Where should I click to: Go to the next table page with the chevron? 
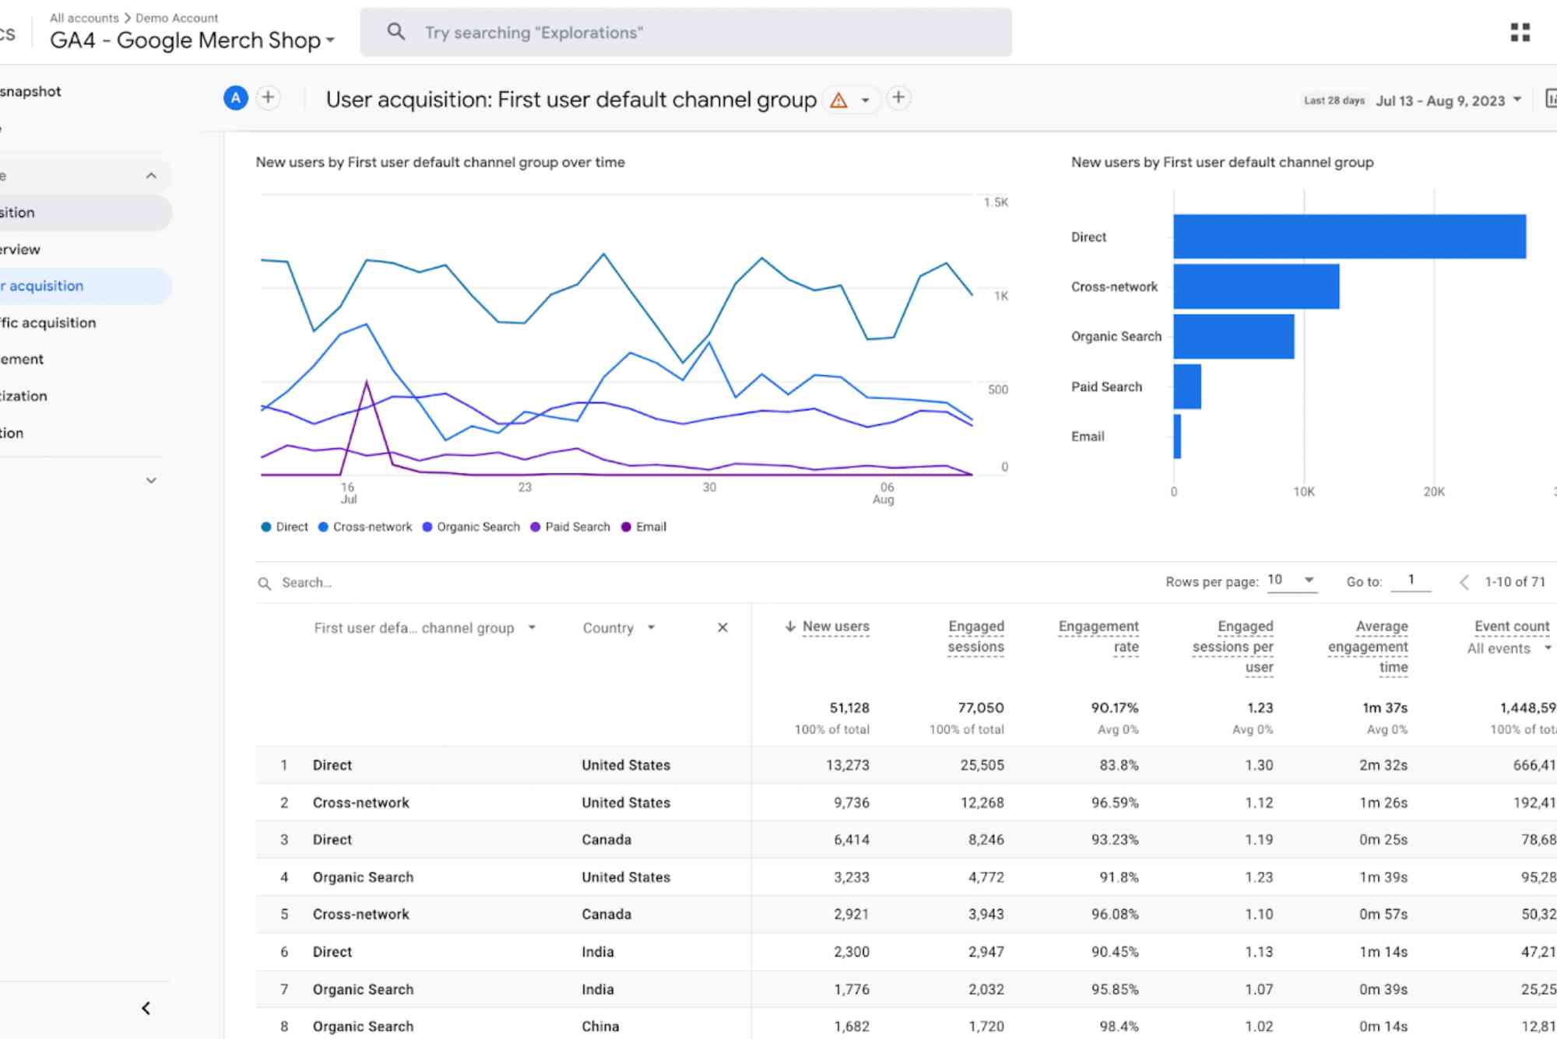coord(1465,582)
